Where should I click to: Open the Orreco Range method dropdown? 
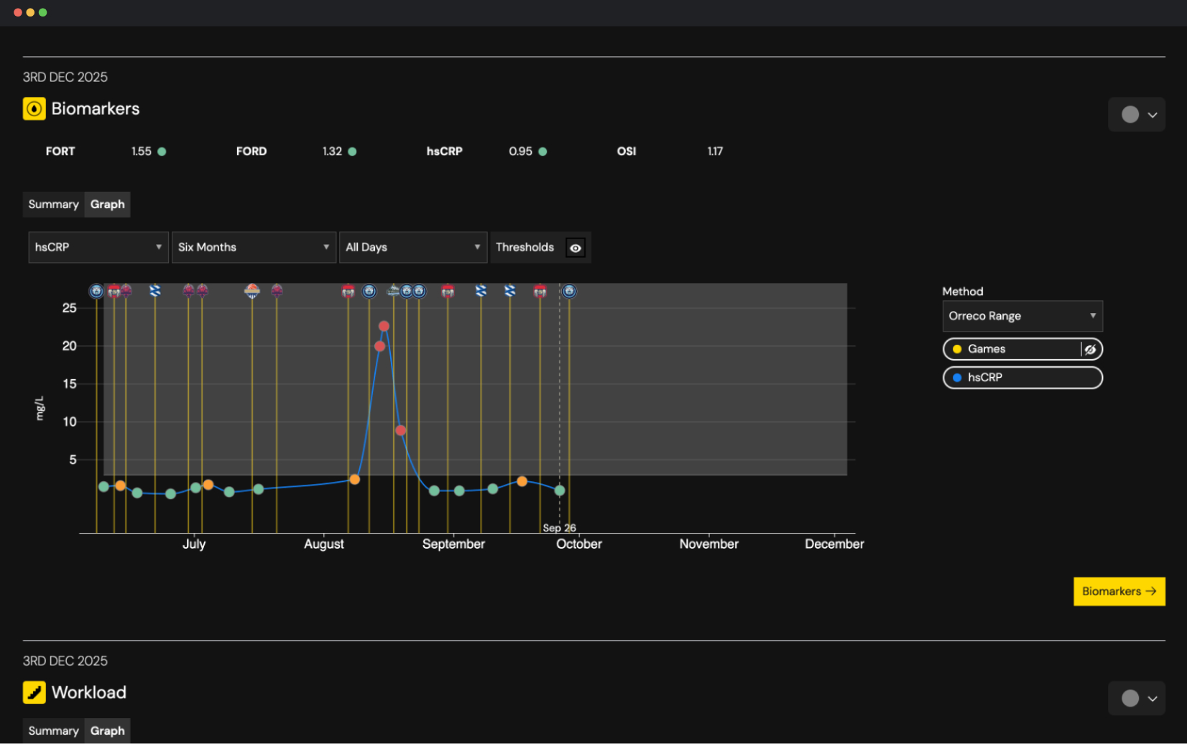1022,316
